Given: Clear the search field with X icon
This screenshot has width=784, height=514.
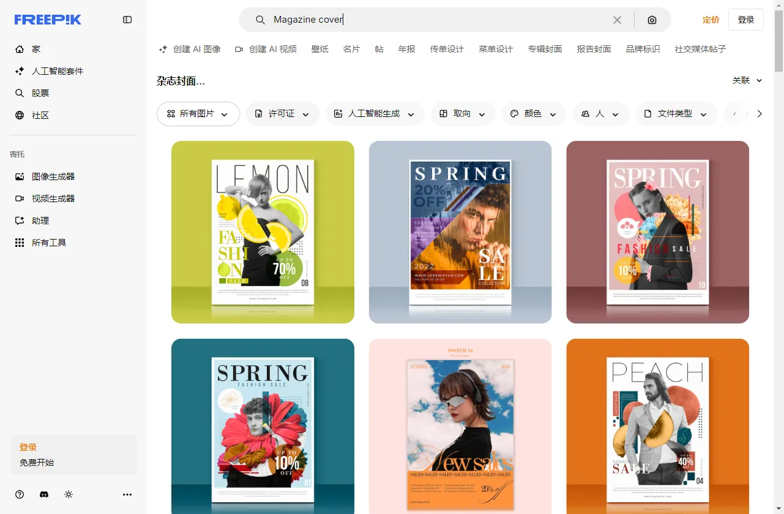Looking at the screenshot, I should [617, 20].
